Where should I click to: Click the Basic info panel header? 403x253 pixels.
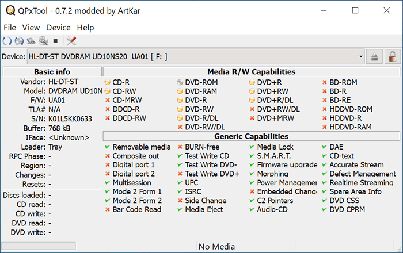coord(52,72)
